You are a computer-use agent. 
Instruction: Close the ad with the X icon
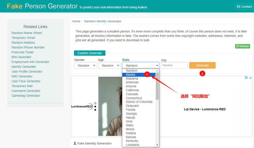250,78
